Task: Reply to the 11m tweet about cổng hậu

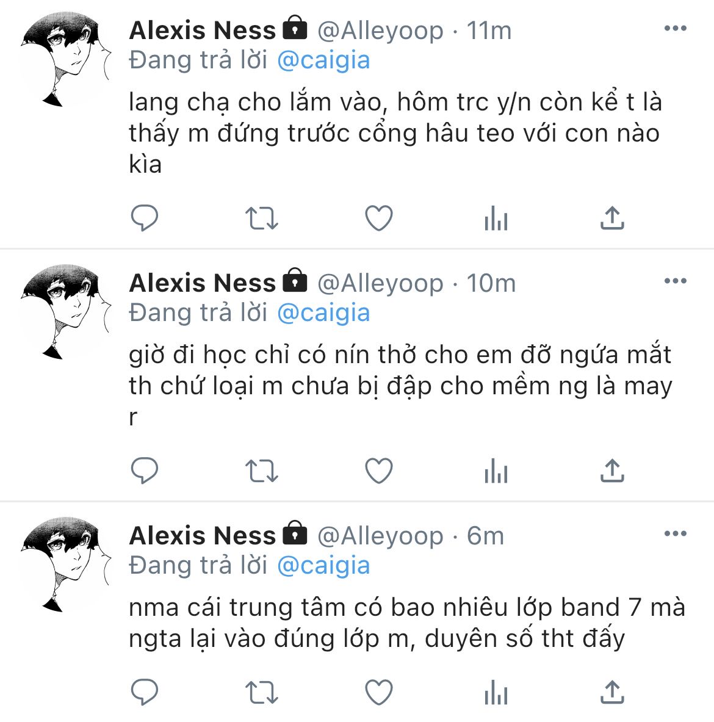Action: 145,218
